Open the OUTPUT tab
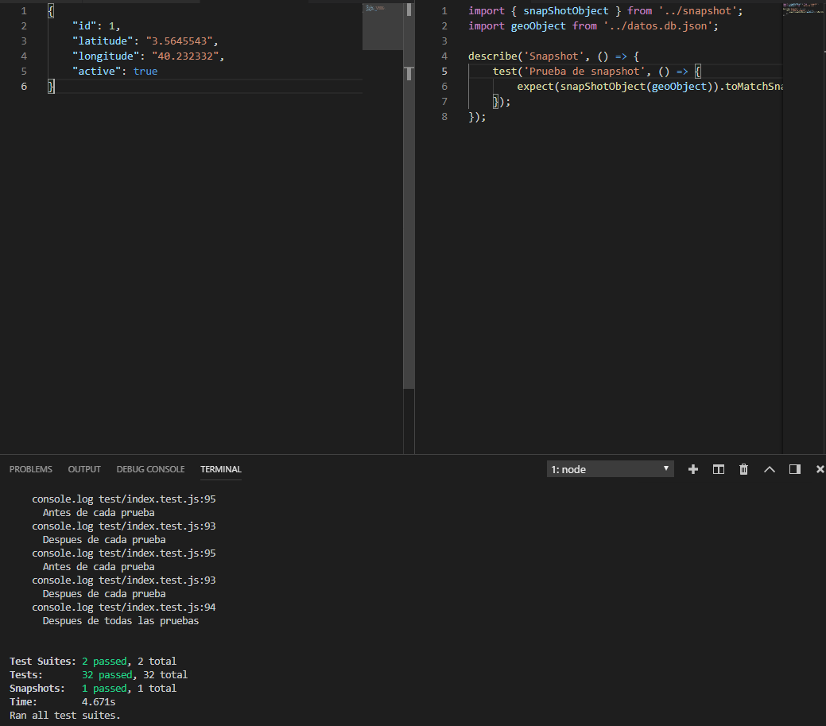 84,469
